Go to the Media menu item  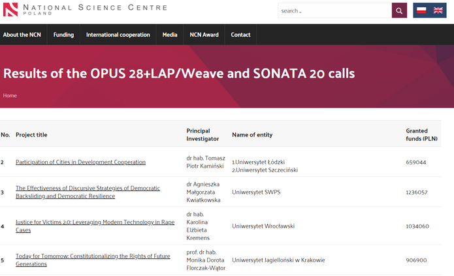170,35
